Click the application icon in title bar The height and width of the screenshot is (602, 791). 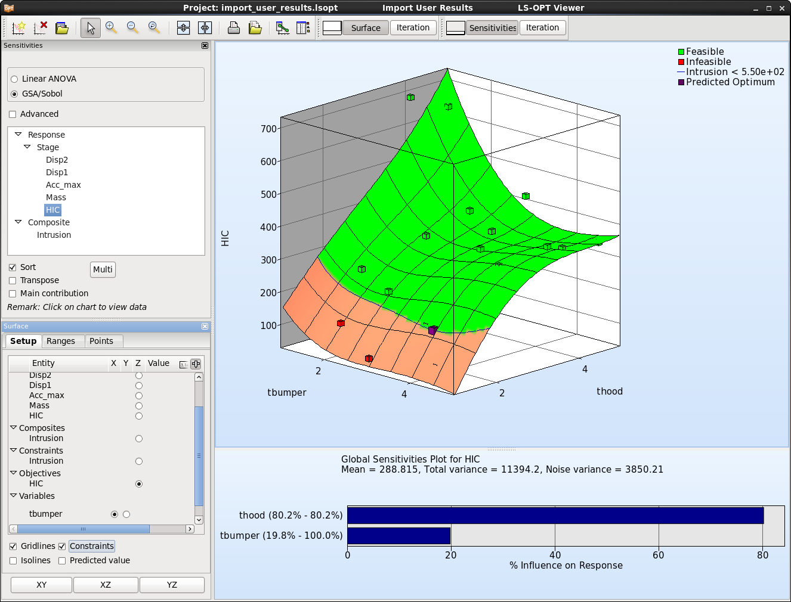(x=8, y=8)
